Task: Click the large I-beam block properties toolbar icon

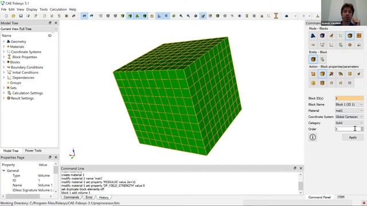Action: pyautogui.click(x=276, y=16)
